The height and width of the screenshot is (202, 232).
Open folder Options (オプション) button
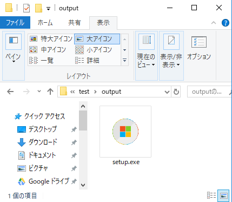199,48
